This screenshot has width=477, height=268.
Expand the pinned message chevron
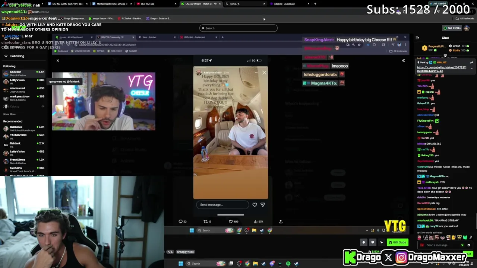tap(471, 68)
